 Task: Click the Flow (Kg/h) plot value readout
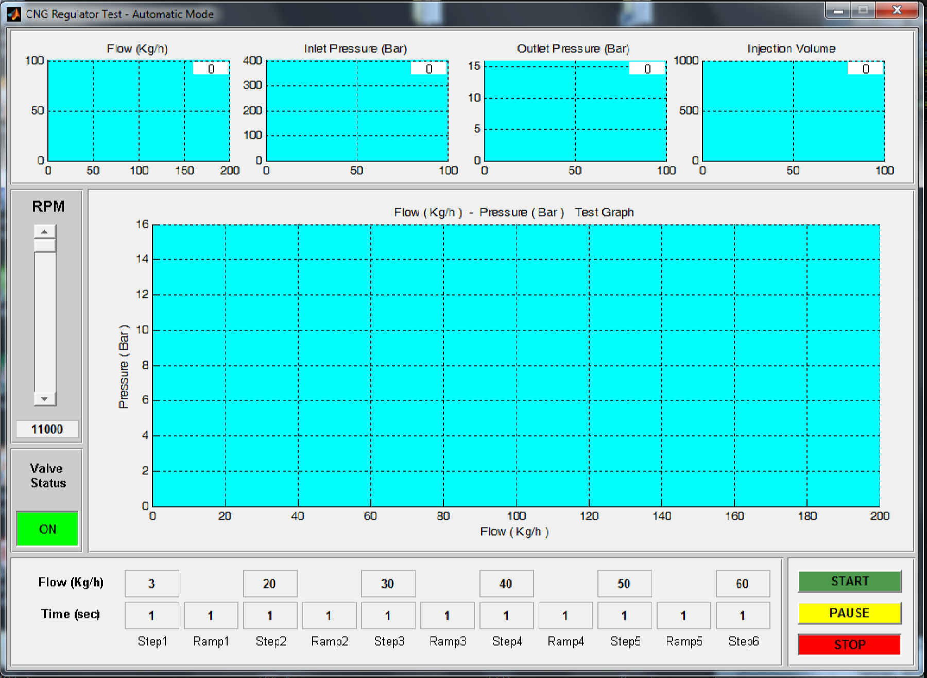[211, 69]
